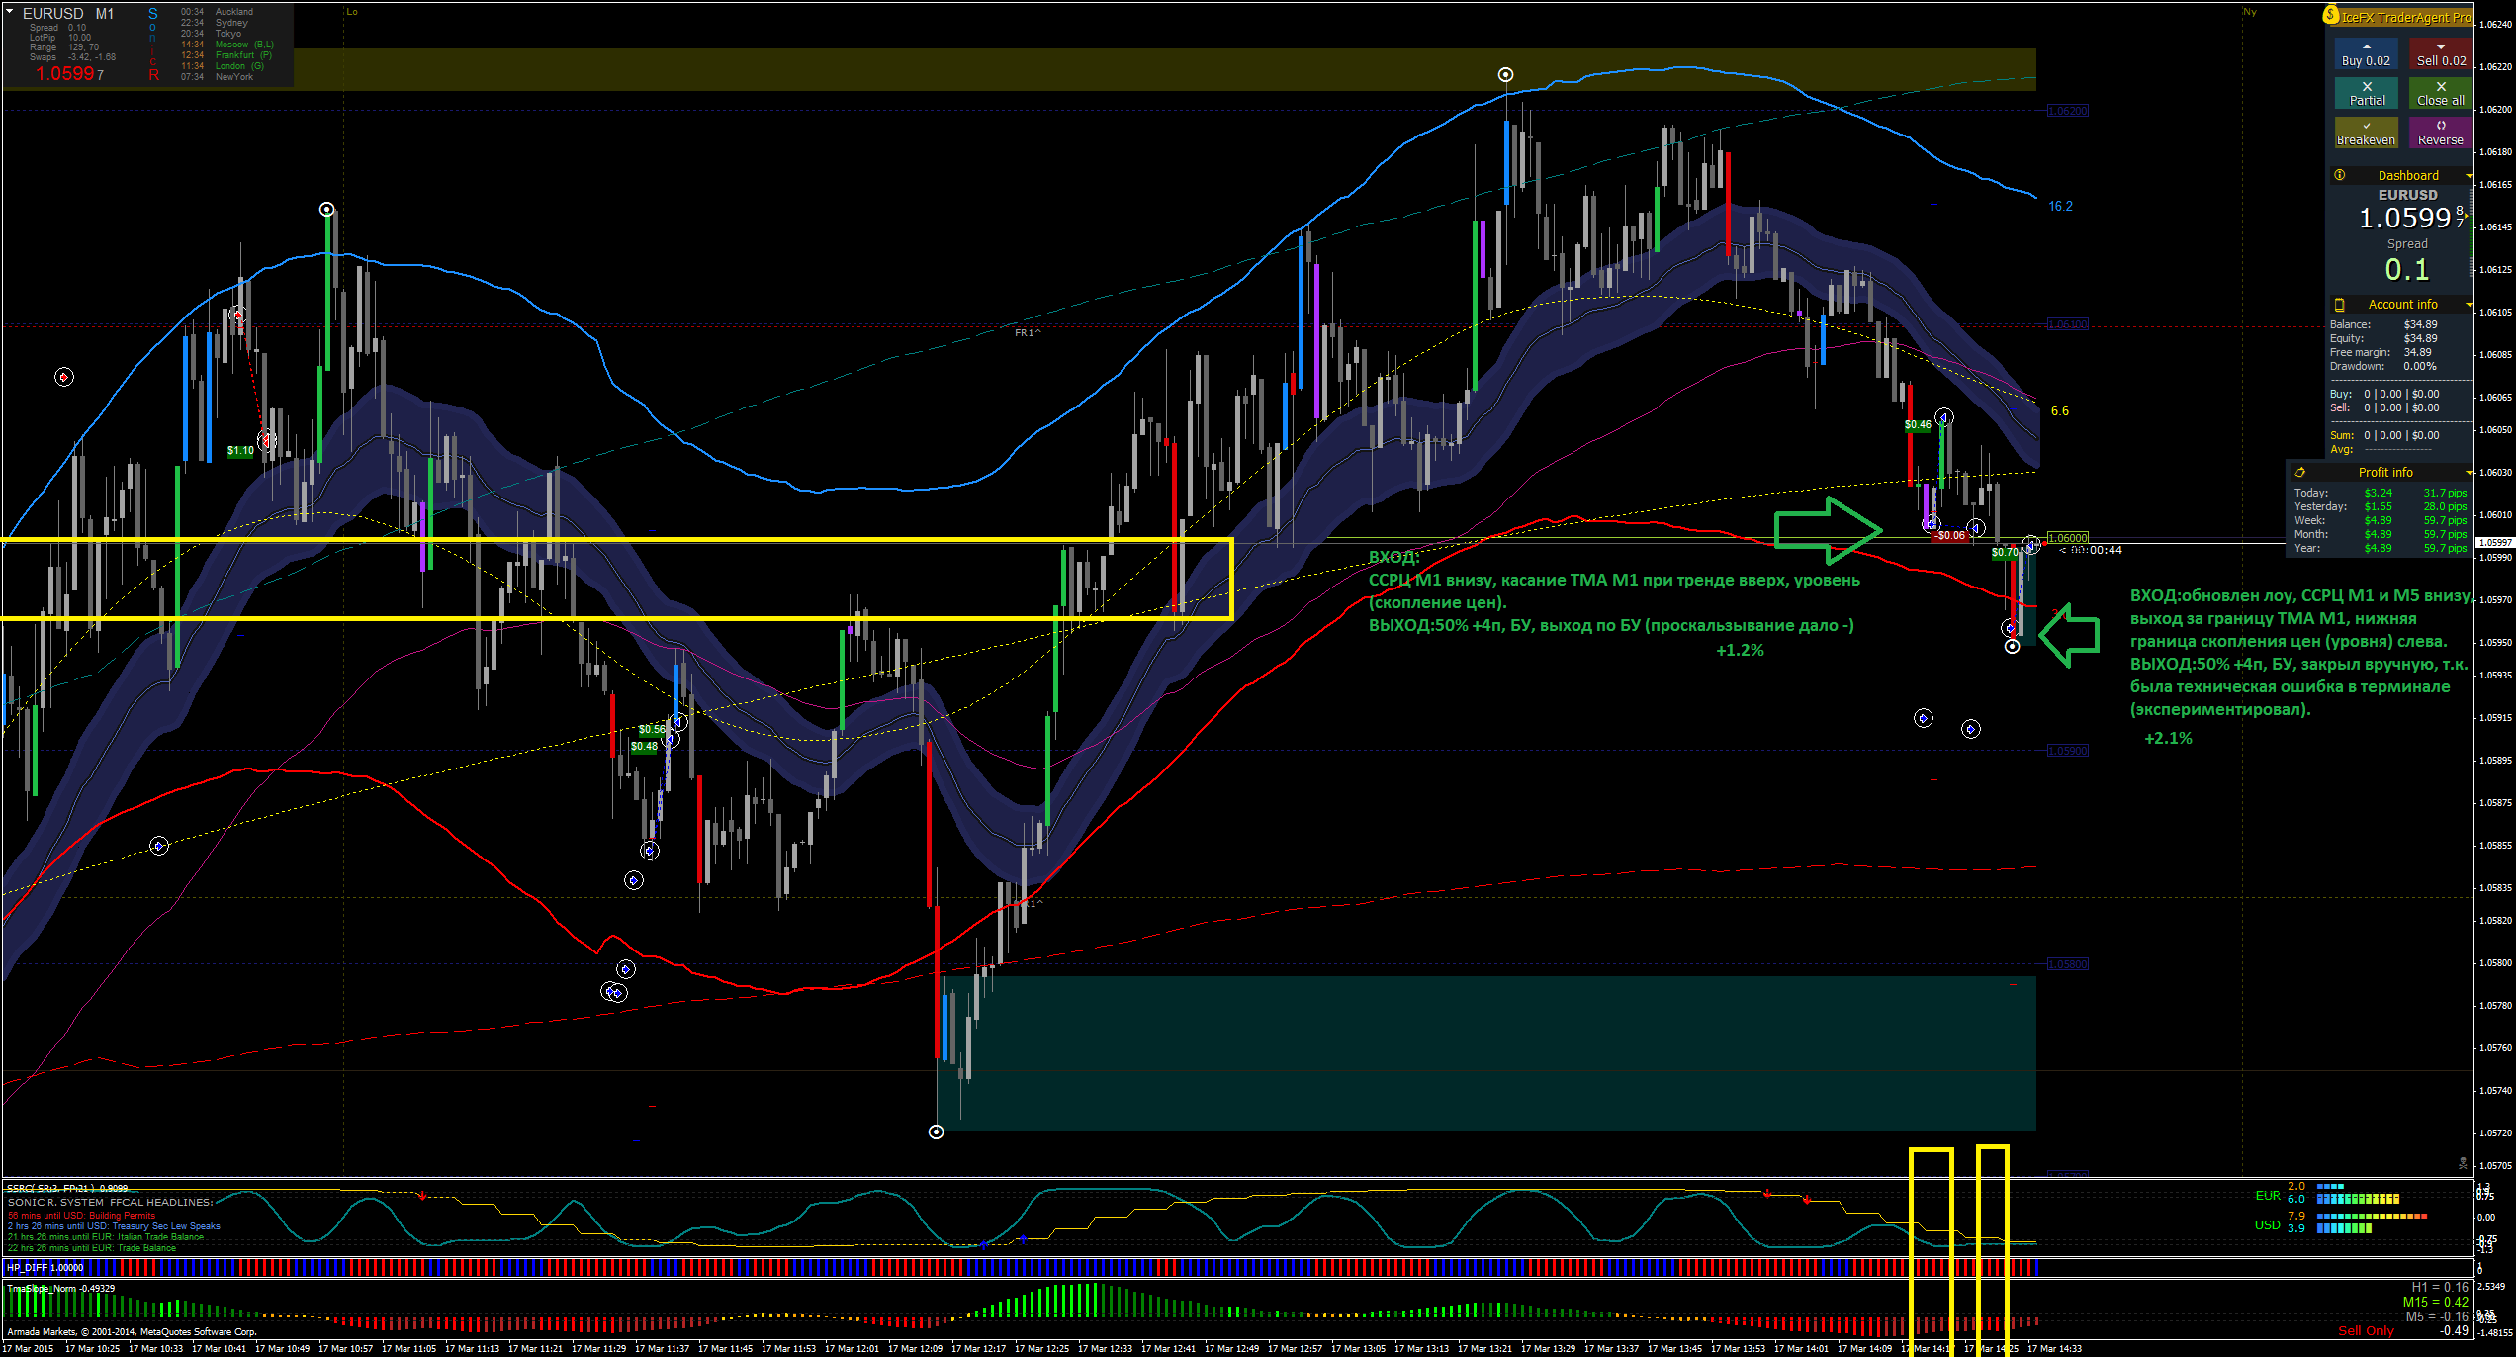
Task: Click the 17 Mar 12:17 time axis label
Action: click(x=979, y=1348)
